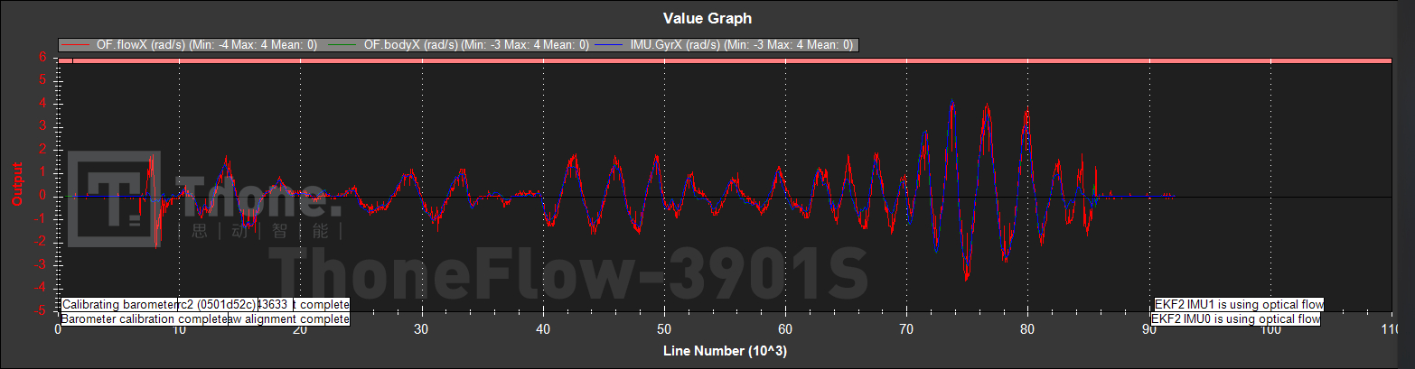Click the EKF2 IMU1 optical flow message
The height and width of the screenshot is (369, 1415).
click(x=1239, y=304)
